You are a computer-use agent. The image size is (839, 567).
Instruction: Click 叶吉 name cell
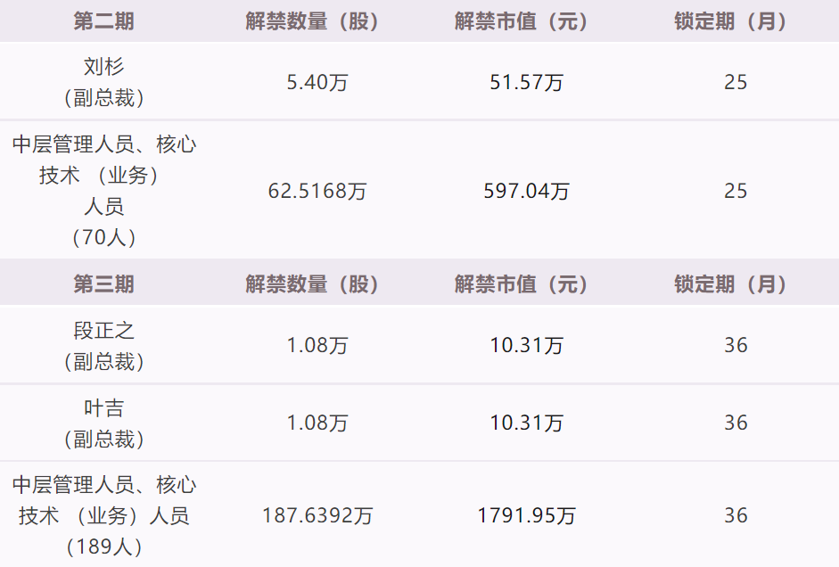click(103, 408)
